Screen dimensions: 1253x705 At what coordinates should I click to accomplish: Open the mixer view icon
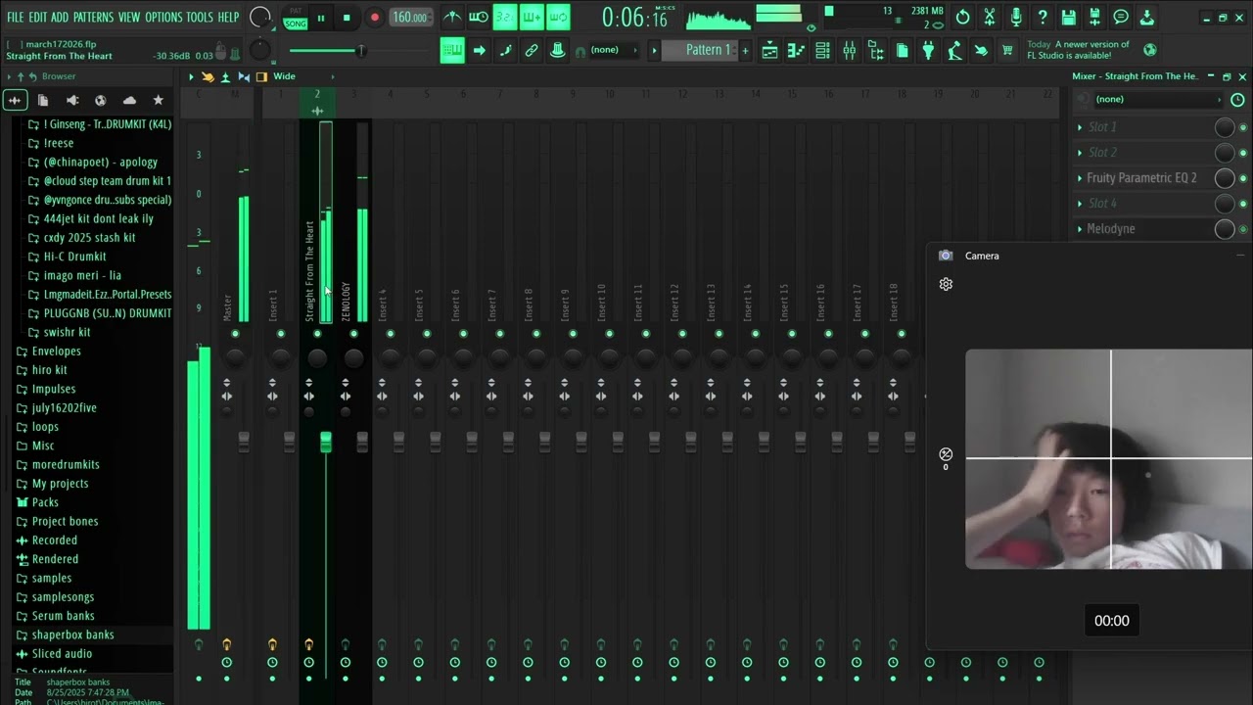(x=850, y=51)
